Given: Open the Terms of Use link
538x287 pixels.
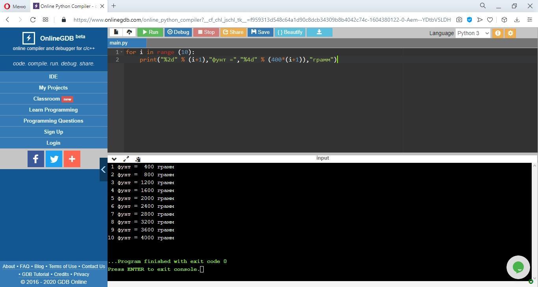Looking at the screenshot, I should [x=63, y=266].
